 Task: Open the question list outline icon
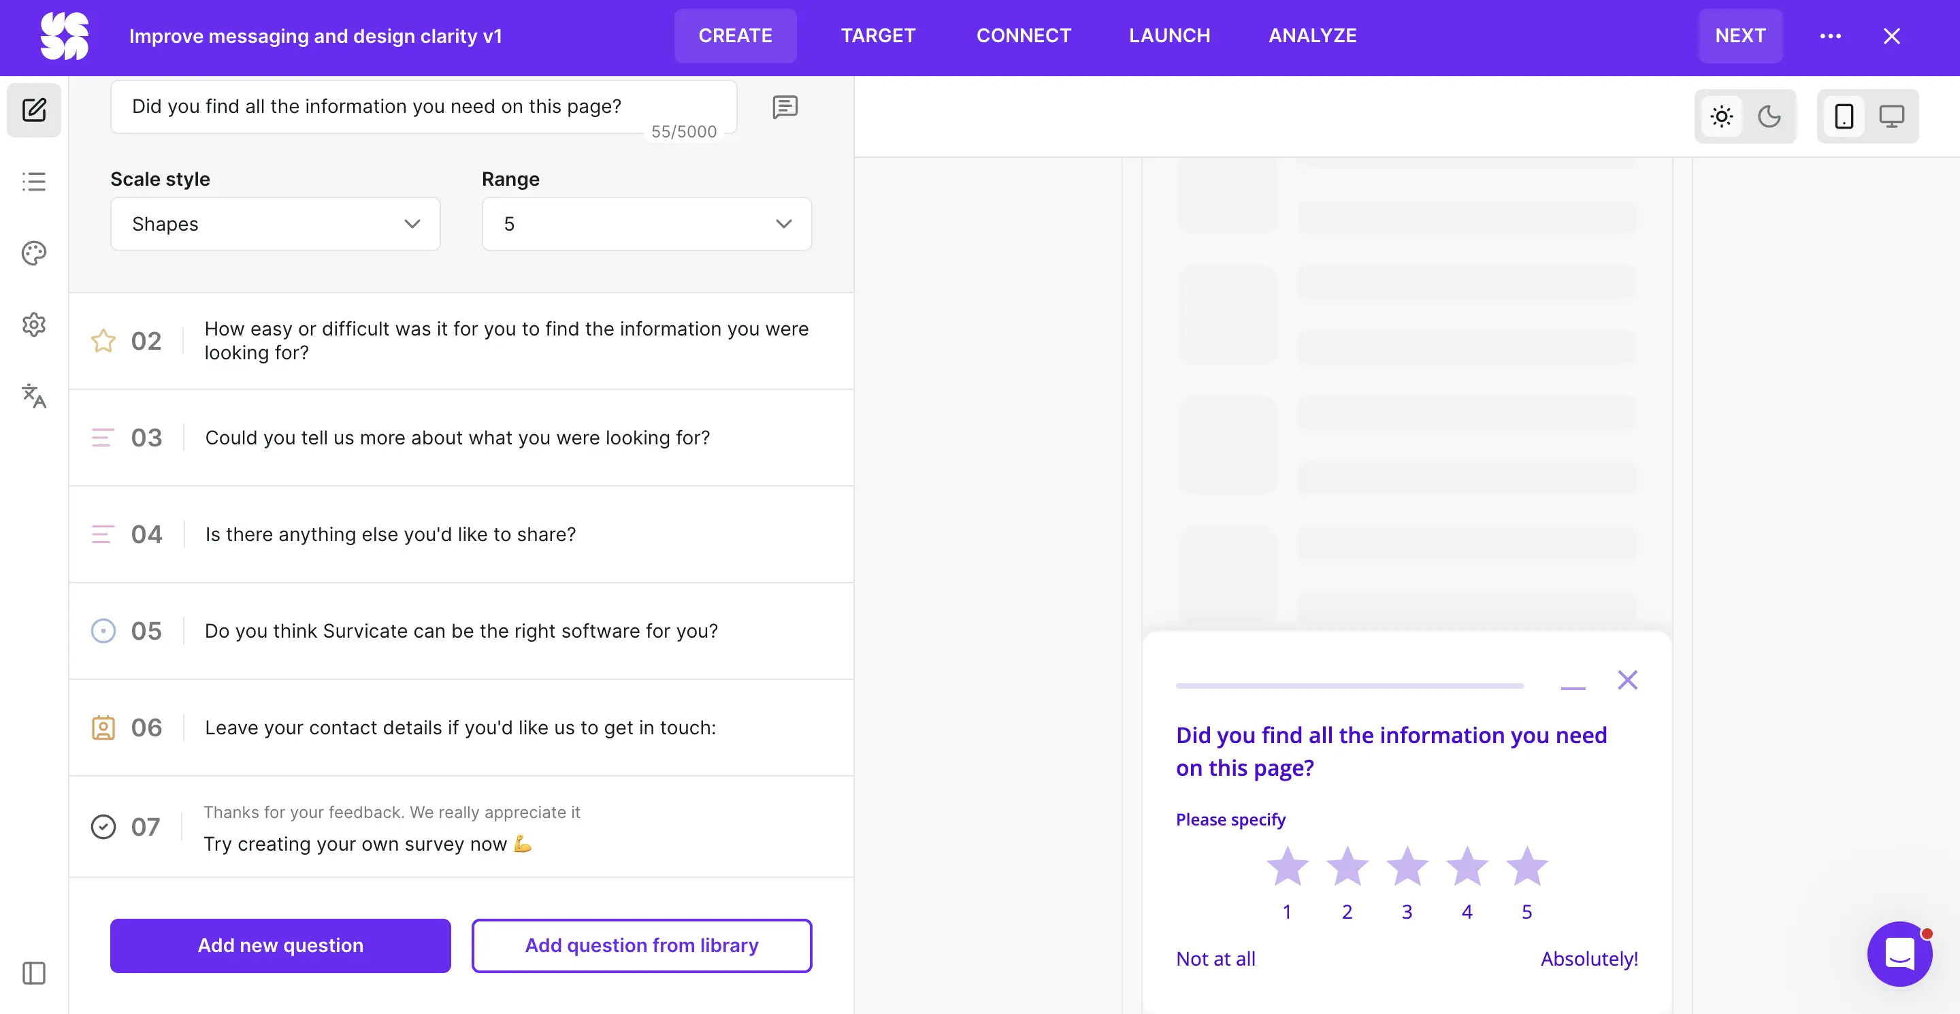click(x=33, y=181)
